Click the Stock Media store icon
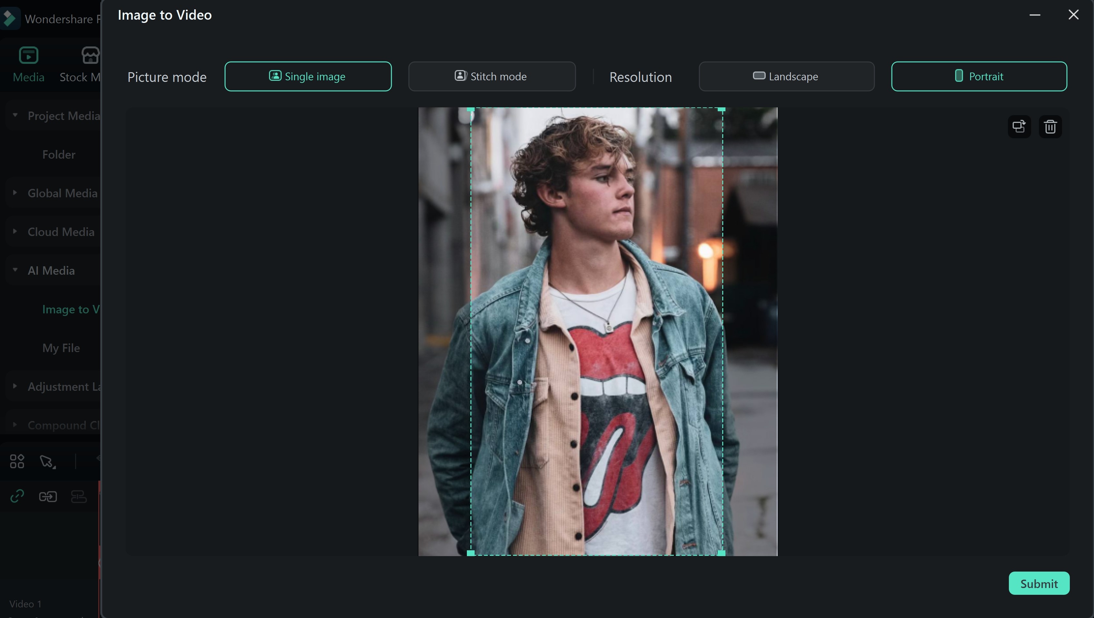This screenshot has height=618, width=1094. pyautogui.click(x=91, y=55)
